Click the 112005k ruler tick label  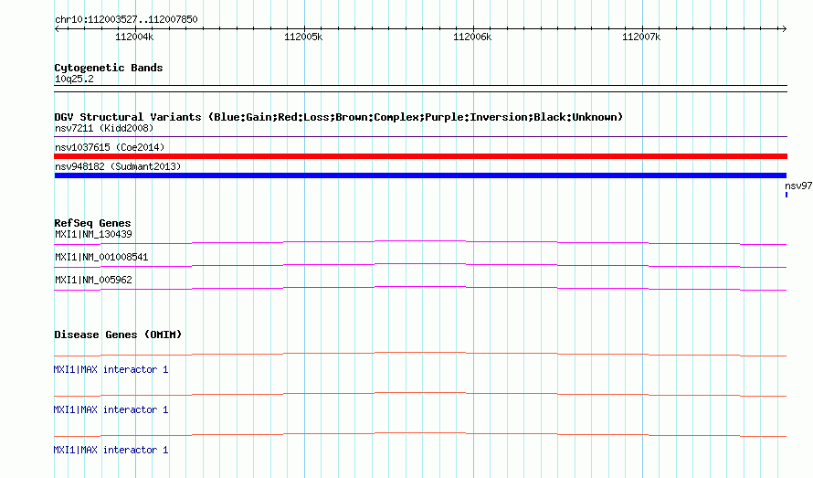pos(303,37)
